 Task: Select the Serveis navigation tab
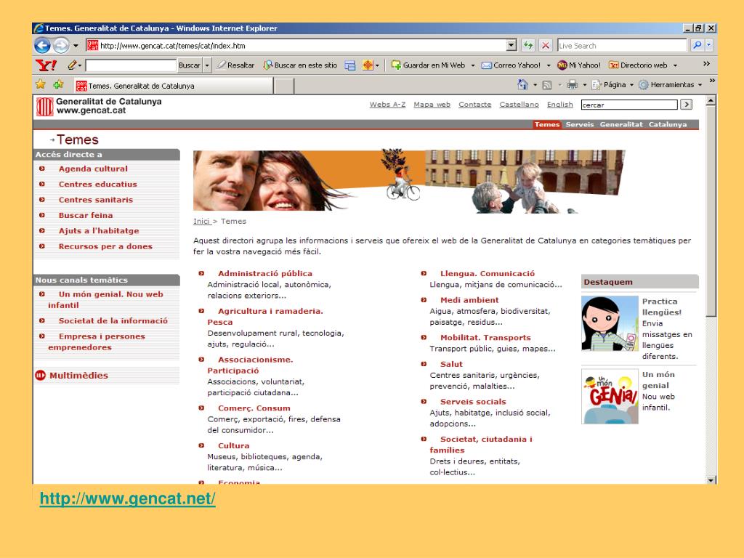(579, 124)
